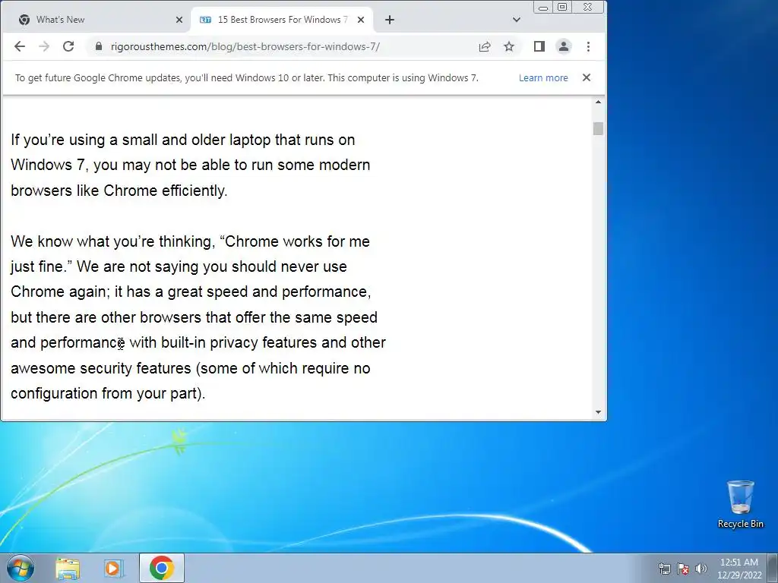Image resolution: width=778 pixels, height=583 pixels.
Task: Launch Windows Media Player from taskbar
Action: click(113, 568)
